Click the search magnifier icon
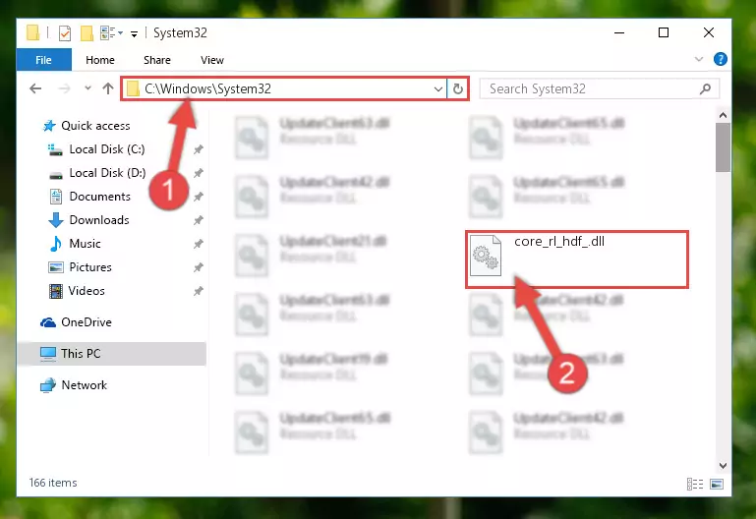Viewport: 756px width, 519px height. tap(705, 88)
